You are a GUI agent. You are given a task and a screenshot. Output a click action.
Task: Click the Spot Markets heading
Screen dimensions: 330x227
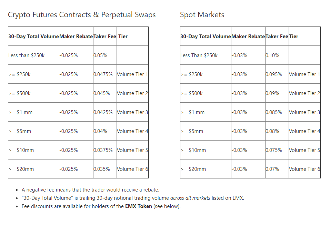pyautogui.click(x=202, y=15)
